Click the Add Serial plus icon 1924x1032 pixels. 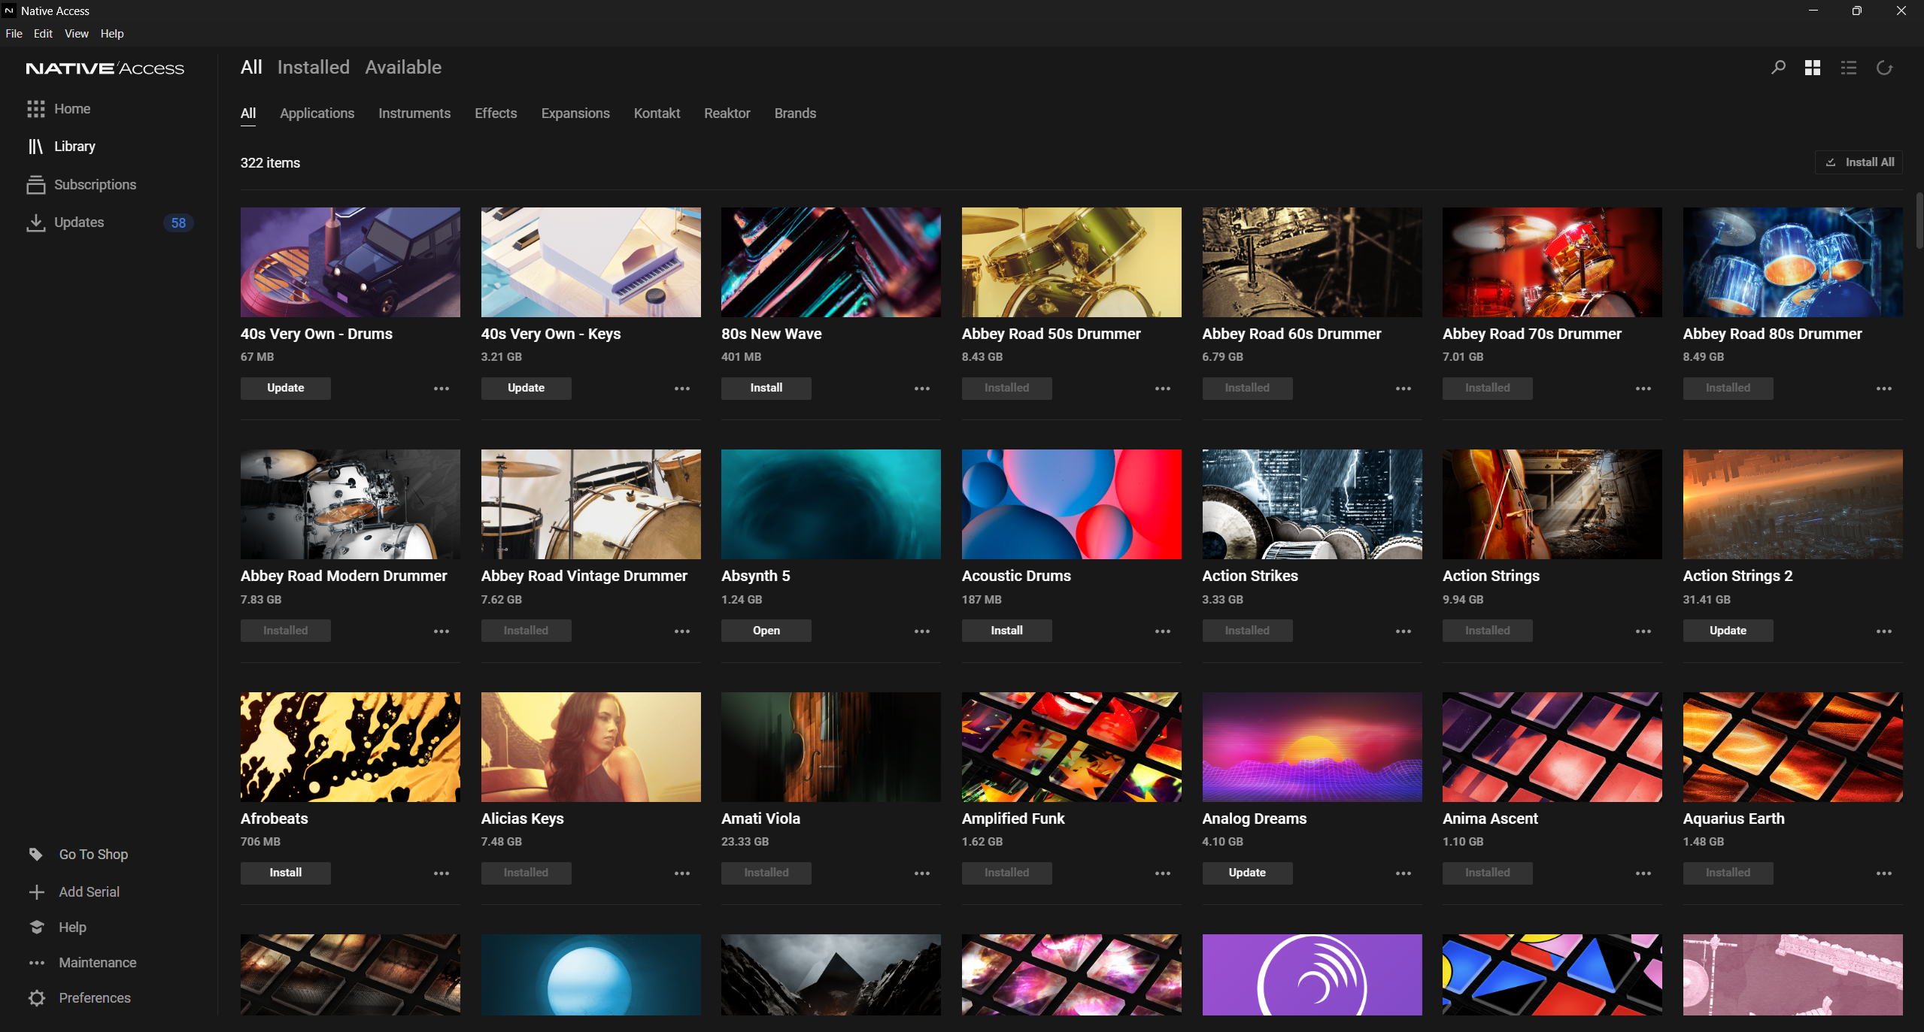pos(36,891)
